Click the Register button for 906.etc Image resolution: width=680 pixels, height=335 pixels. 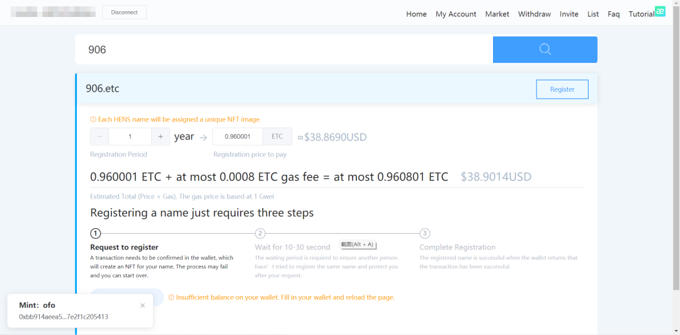[562, 89]
